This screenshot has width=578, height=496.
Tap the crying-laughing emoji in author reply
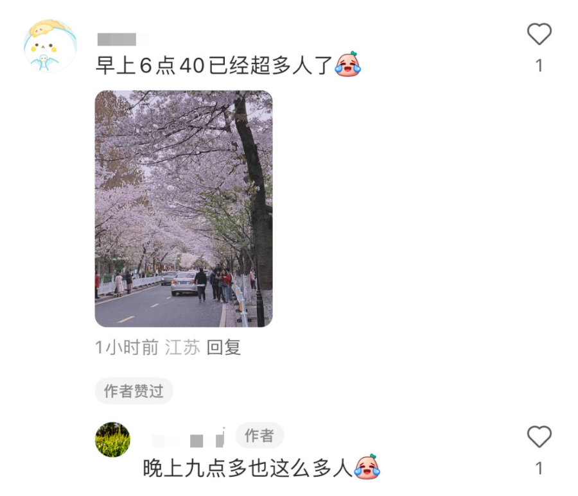367,466
